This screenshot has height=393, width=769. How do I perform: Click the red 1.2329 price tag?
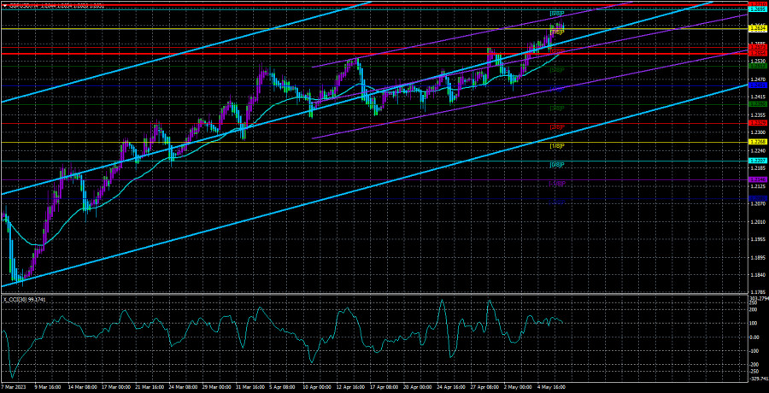pyautogui.click(x=758, y=123)
